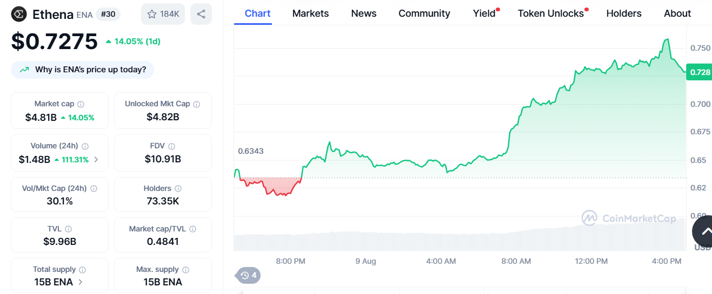Open the News tab
The image size is (712, 294).
tap(364, 13)
